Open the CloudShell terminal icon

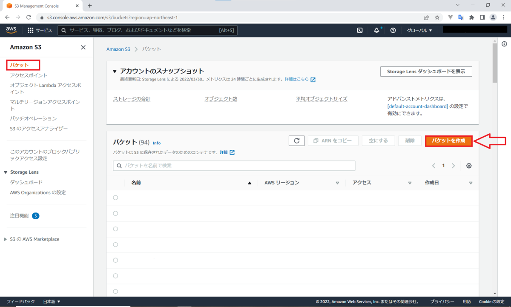click(x=360, y=30)
